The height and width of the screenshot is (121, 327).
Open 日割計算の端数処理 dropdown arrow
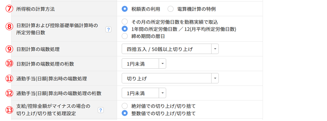[215, 49]
